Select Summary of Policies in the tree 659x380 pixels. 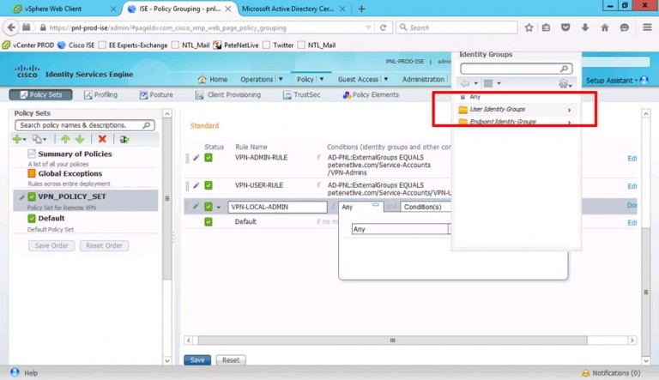tap(75, 154)
